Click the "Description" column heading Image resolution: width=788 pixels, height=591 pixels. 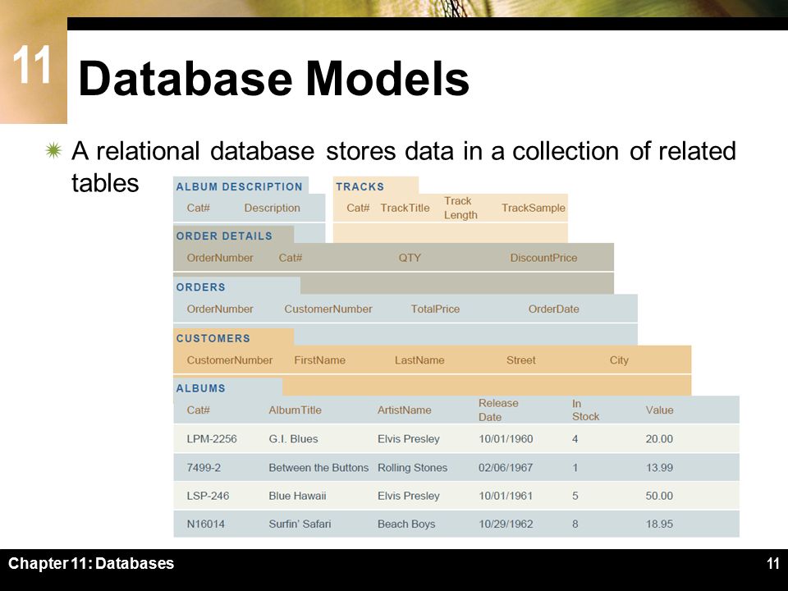(x=272, y=208)
